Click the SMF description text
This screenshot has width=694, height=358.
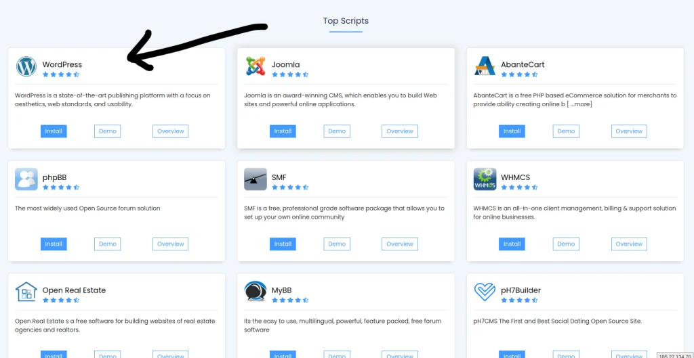pos(344,212)
